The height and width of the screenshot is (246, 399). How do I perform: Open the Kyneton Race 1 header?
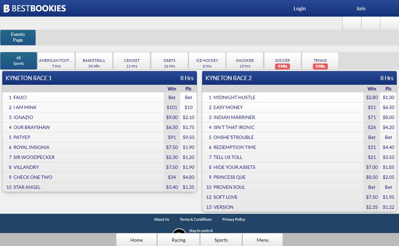(100, 78)
